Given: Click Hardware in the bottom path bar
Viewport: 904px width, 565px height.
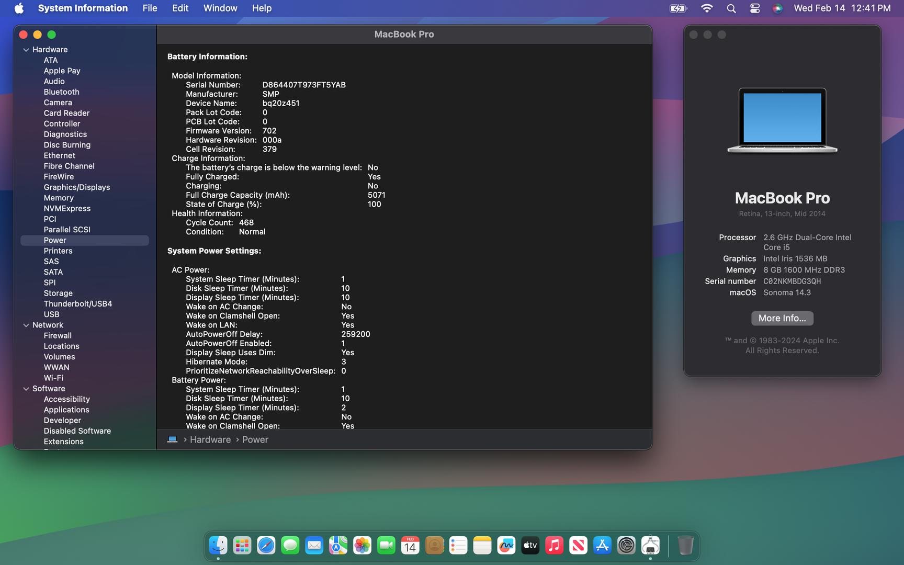Looking at the screenshot, I should [x=210, y=439].
